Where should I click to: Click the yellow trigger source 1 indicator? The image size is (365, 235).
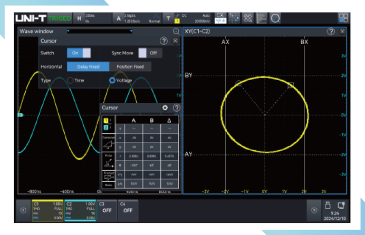pos(177,21)
